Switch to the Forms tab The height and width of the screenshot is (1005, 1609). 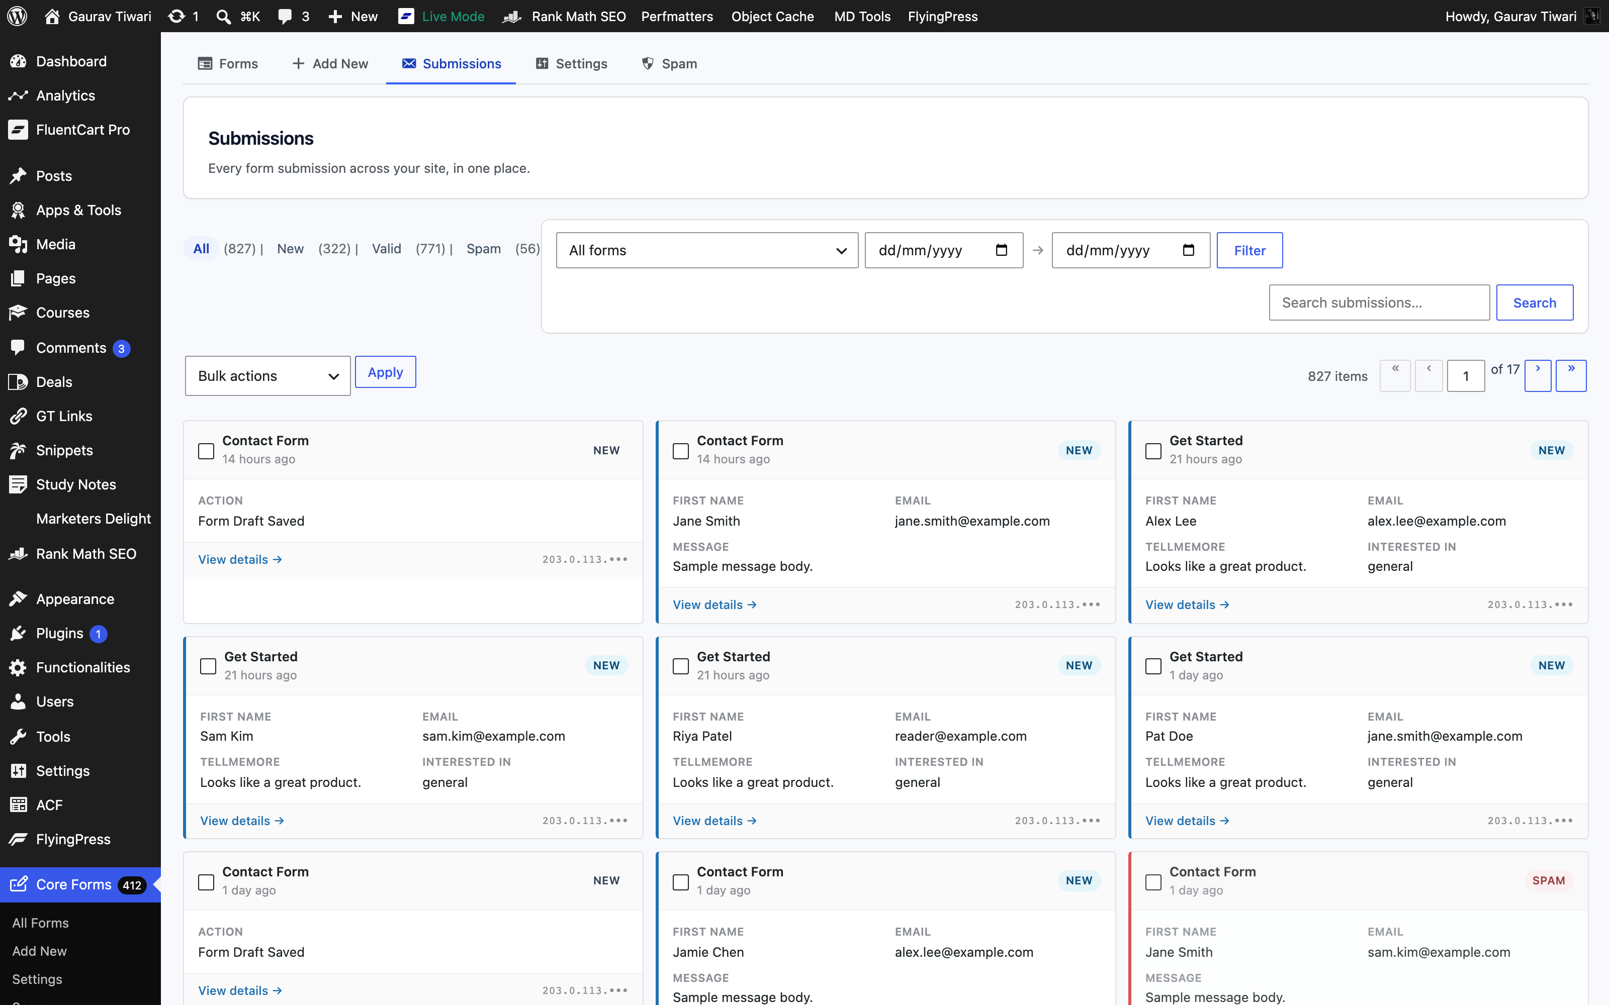coord(228,64)
